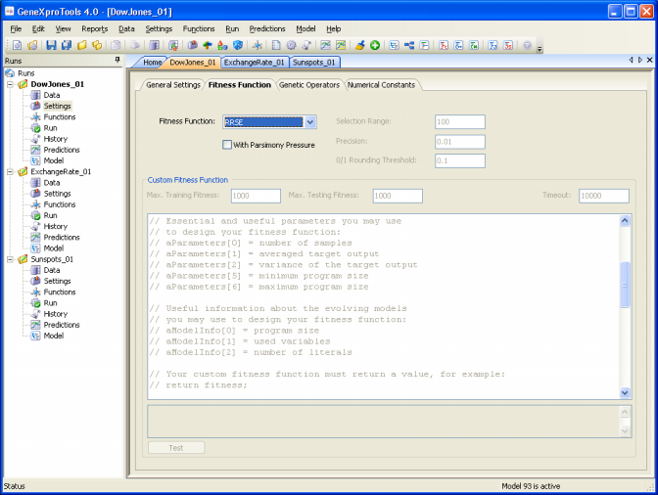The width and height of the screenshot is (658, 495).
Task: Click the C# code toolbar icon
Action: 474,45
